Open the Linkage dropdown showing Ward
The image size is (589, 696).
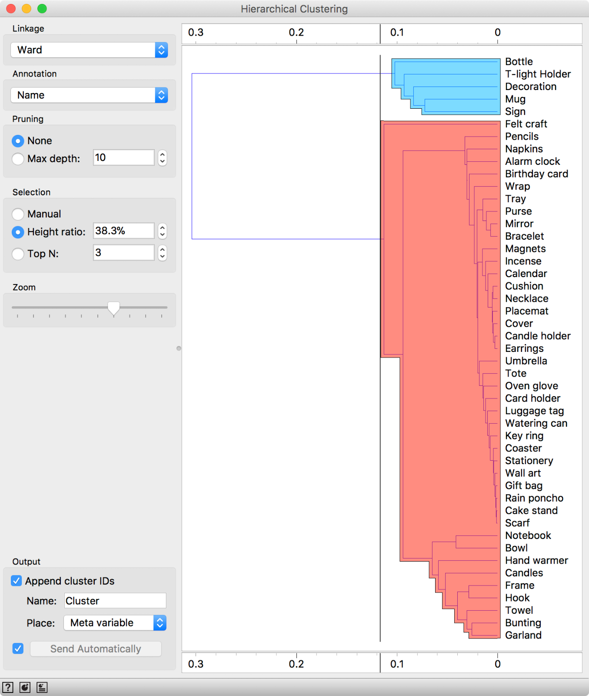89,50
